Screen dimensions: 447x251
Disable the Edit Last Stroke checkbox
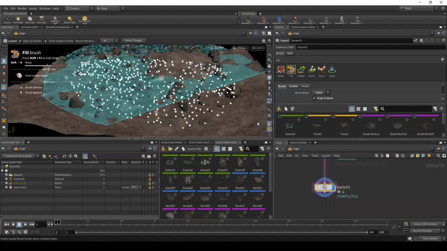pos(20,41)
